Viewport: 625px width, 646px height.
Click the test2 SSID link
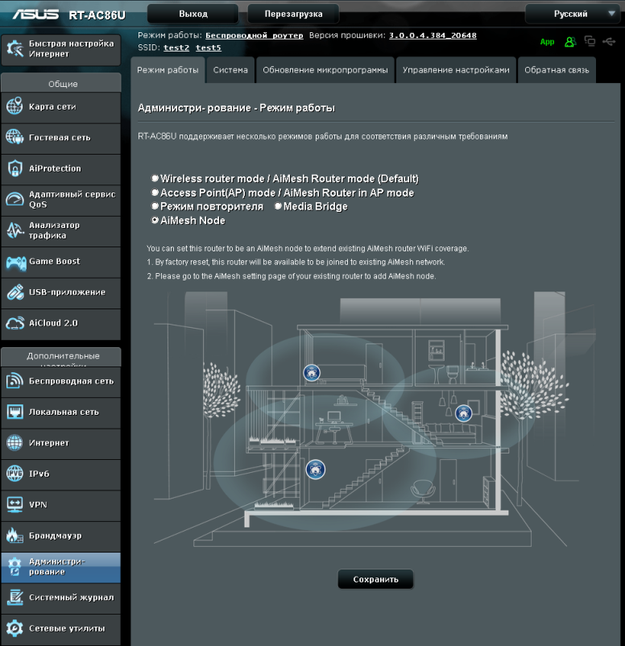[x=176, y=48]
